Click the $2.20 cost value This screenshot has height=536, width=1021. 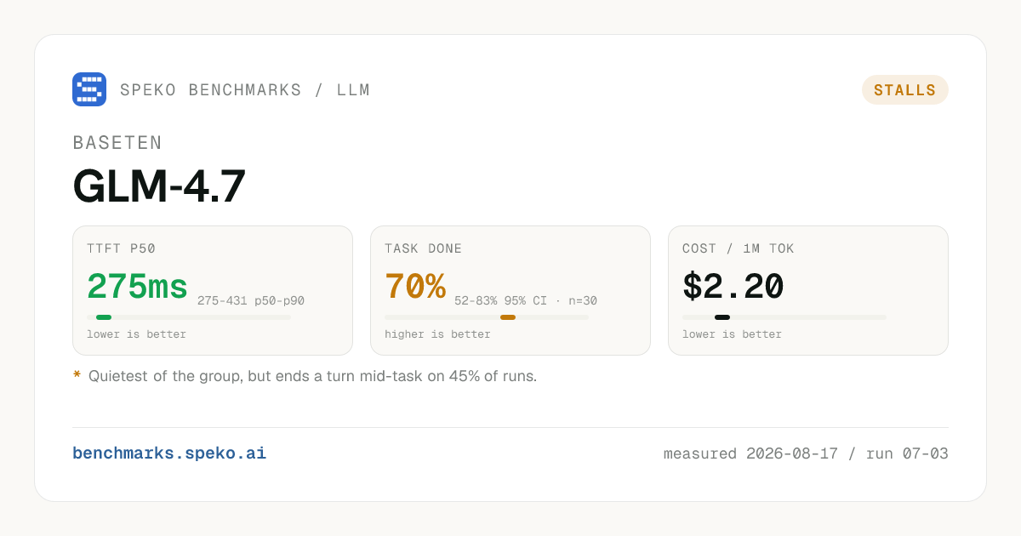(733, 288)
